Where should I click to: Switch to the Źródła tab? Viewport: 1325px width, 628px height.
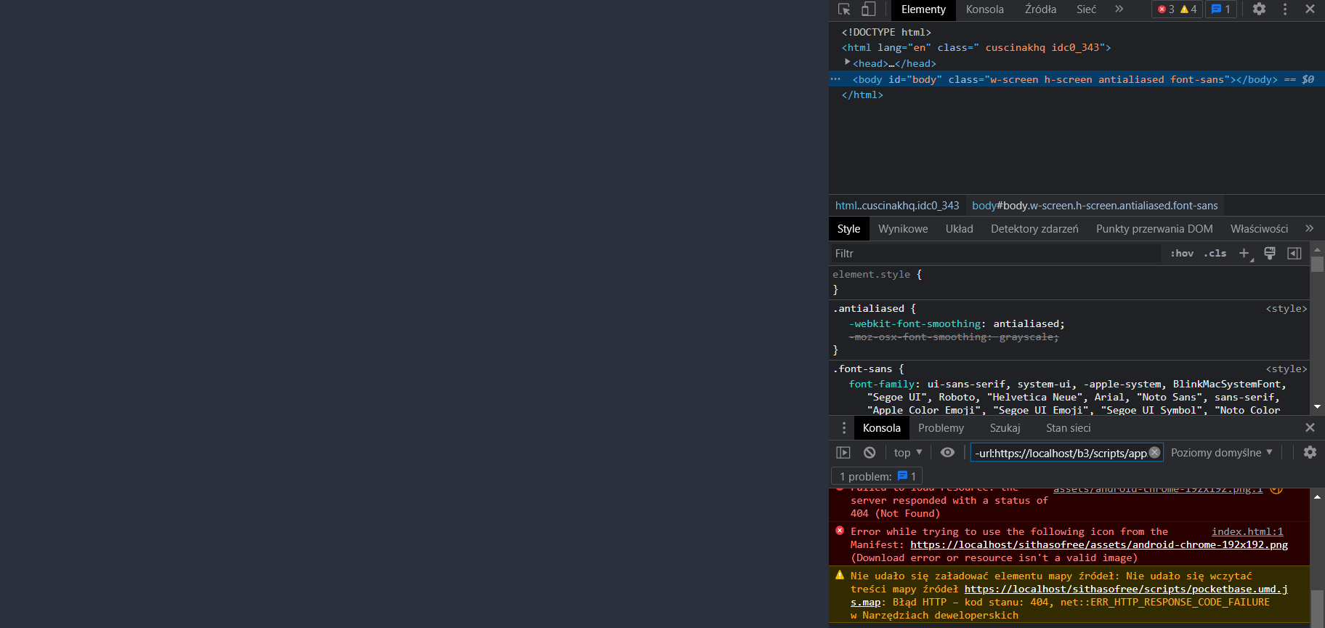click(1040, 9)
